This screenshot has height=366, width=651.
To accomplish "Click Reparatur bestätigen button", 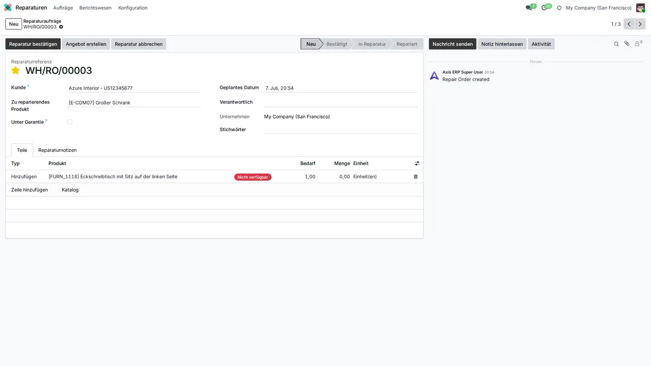I will pyautogui.click(x=33, y=44).
